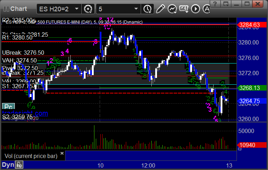Click the GET tools icon

pyautogui.click(x=184, y=9)
